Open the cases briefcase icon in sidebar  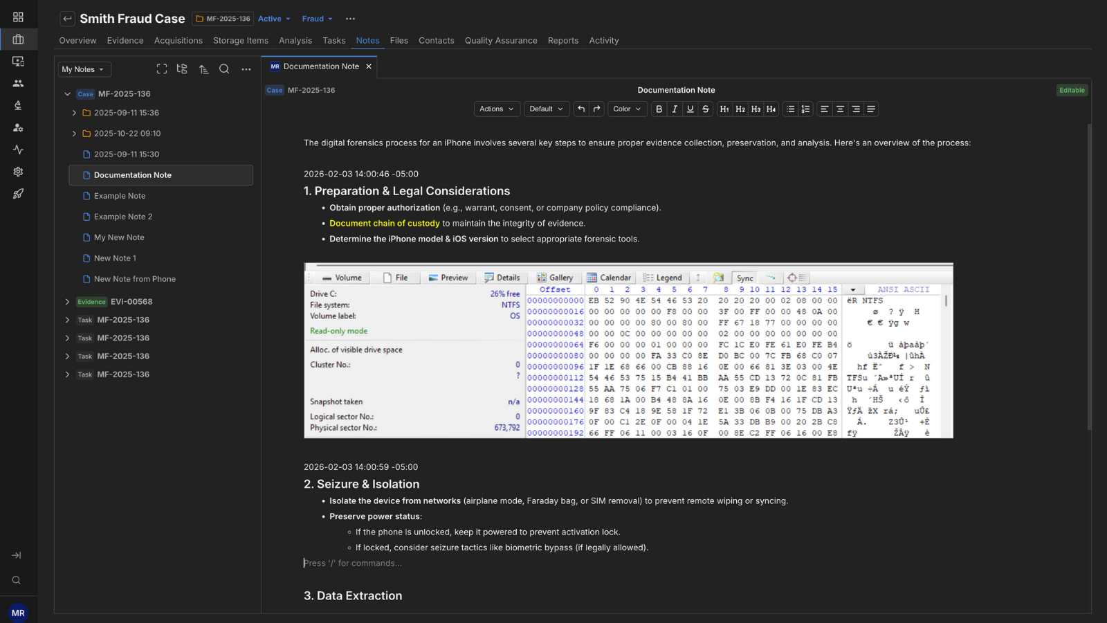[x=18, y=39]
